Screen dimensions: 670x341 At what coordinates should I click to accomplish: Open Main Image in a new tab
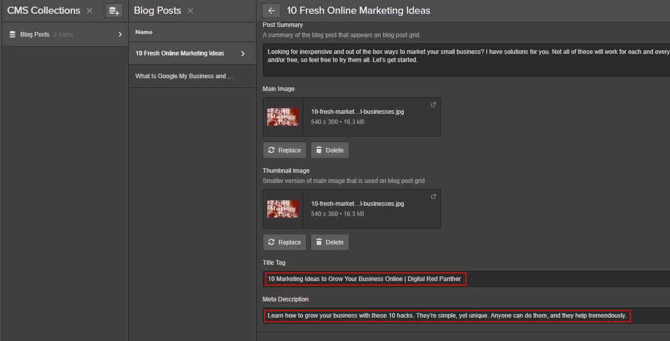(x=433, y=104)
